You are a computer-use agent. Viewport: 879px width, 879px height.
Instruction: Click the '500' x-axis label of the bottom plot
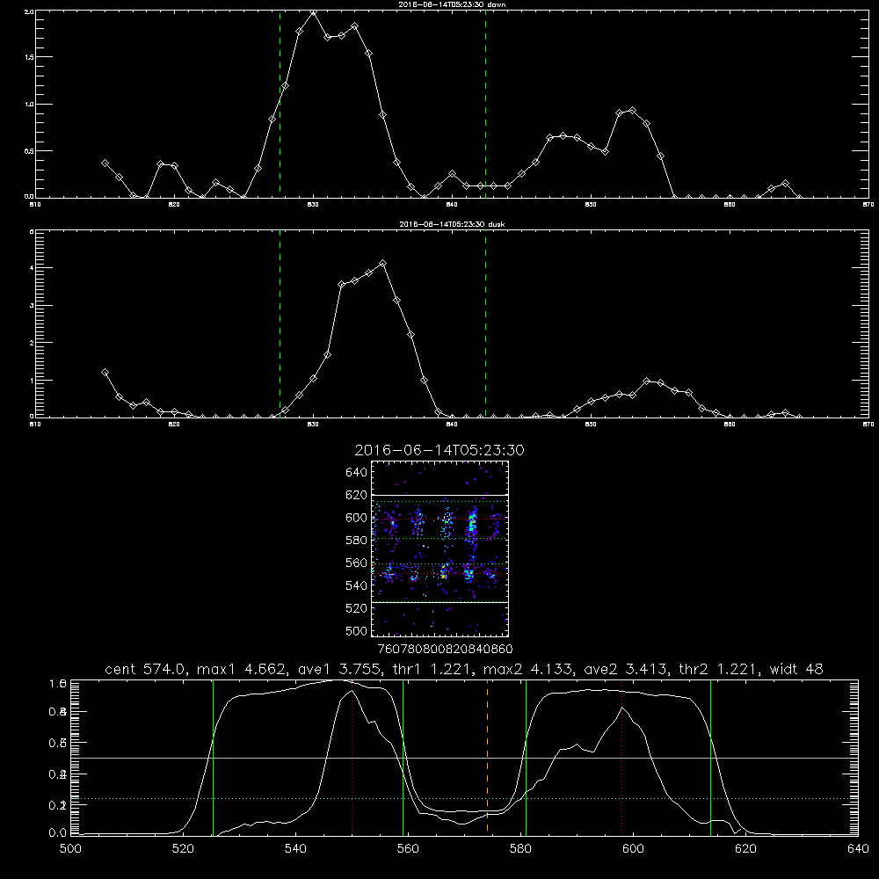tap(70, 849)
